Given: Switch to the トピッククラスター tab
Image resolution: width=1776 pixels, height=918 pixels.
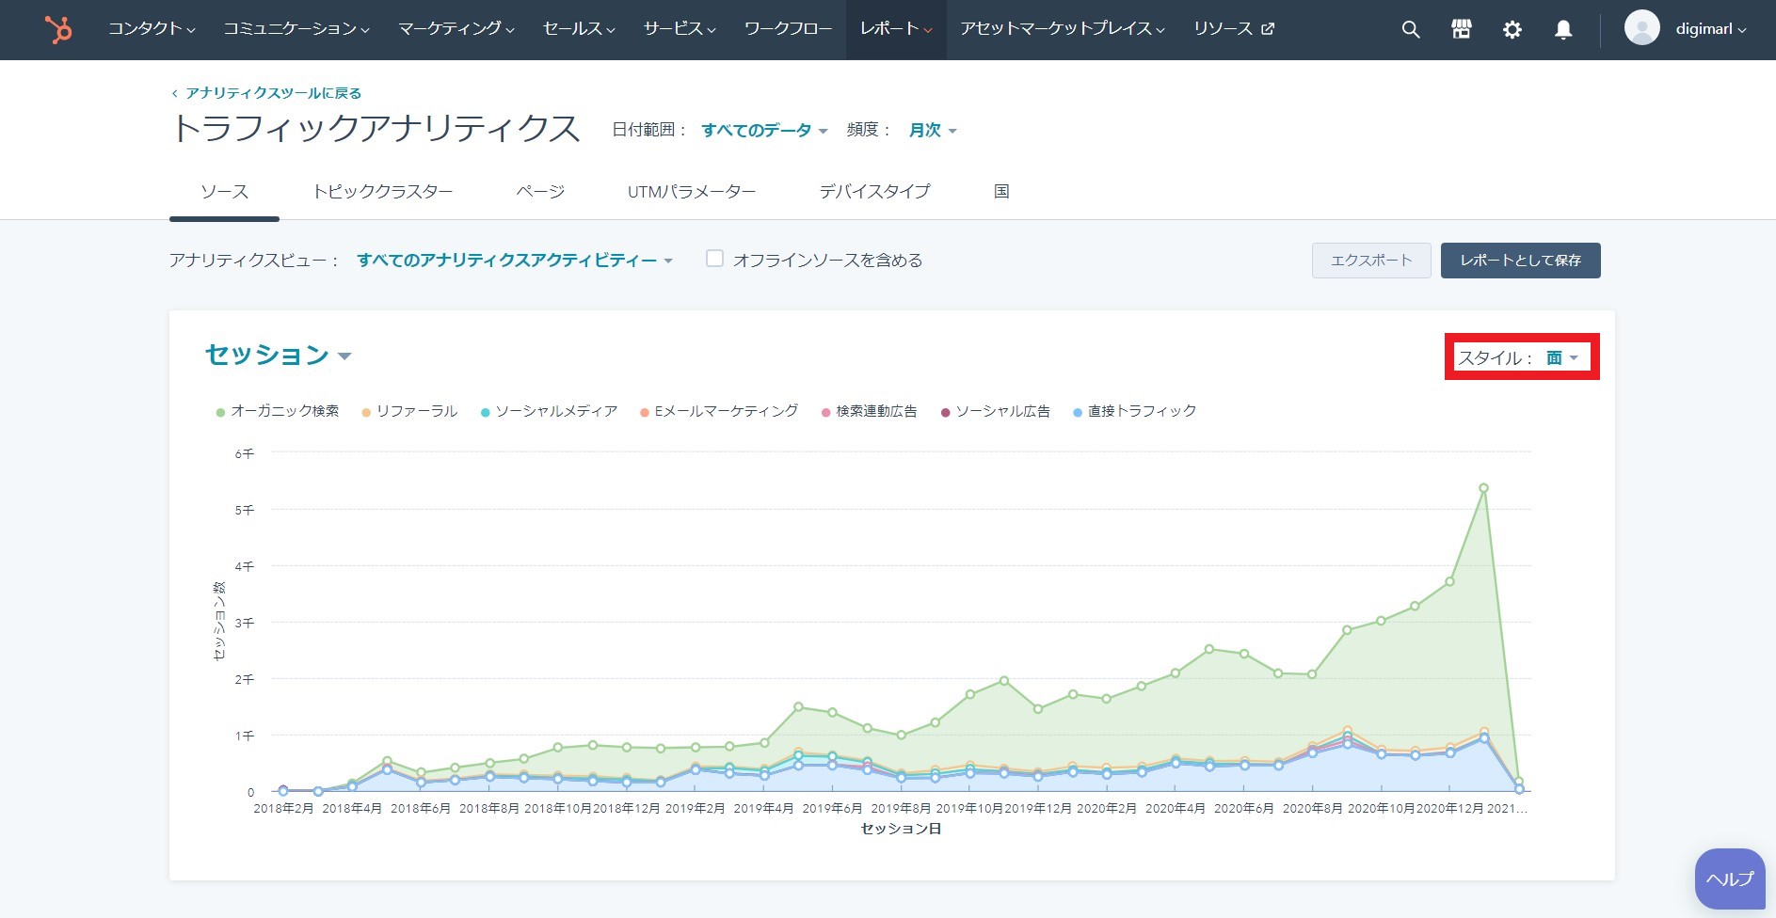Looking at the screenshot, I should click(x=383, y=192).
